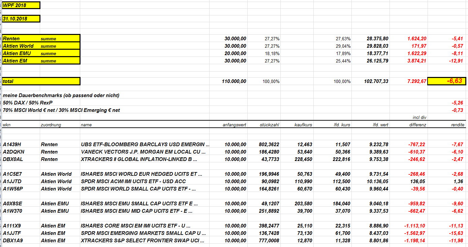Click the lfd. kurs column header
The width and height of the screenshot is (468, 247).
(342, 125)
